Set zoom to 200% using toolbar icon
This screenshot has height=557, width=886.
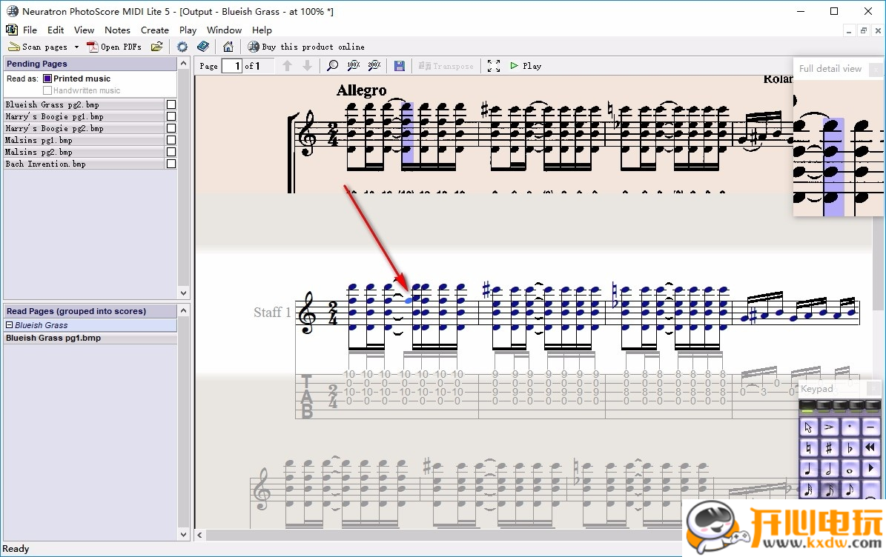coord(374,66)
